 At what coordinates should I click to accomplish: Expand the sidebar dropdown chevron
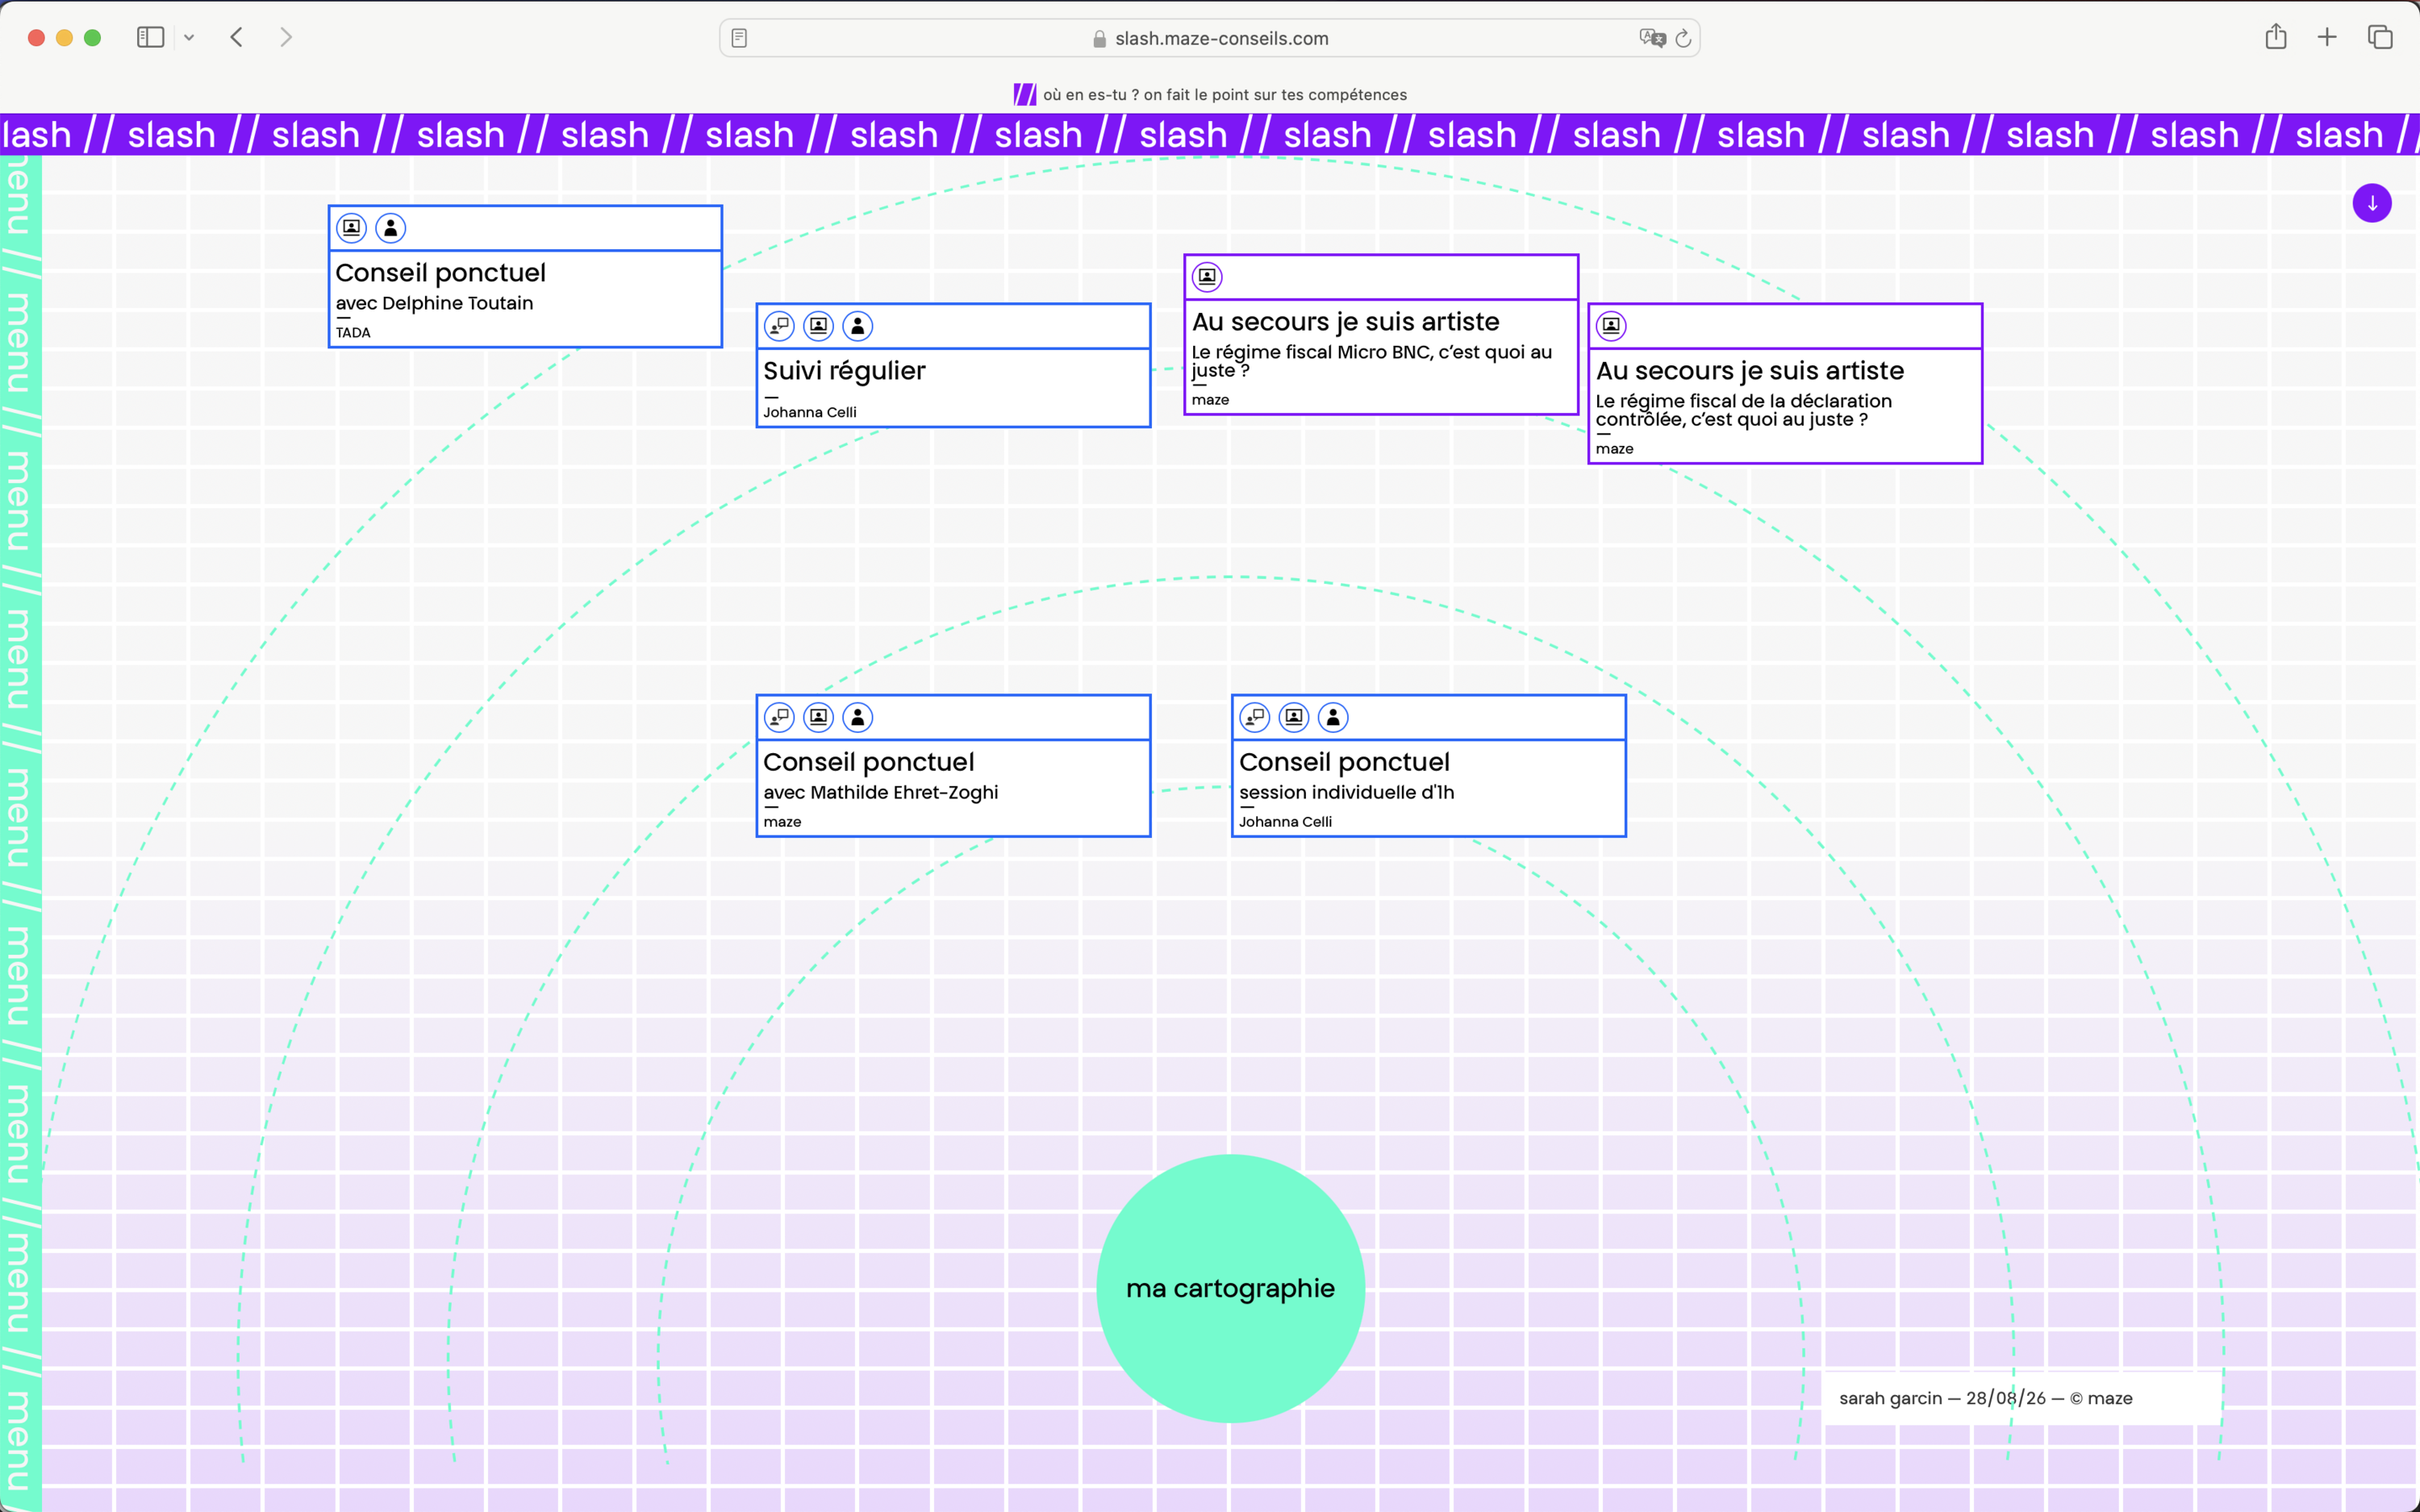point(189,38)
